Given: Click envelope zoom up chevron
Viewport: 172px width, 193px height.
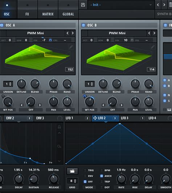Looking at the screenshot, I should (x=59, y=133).
